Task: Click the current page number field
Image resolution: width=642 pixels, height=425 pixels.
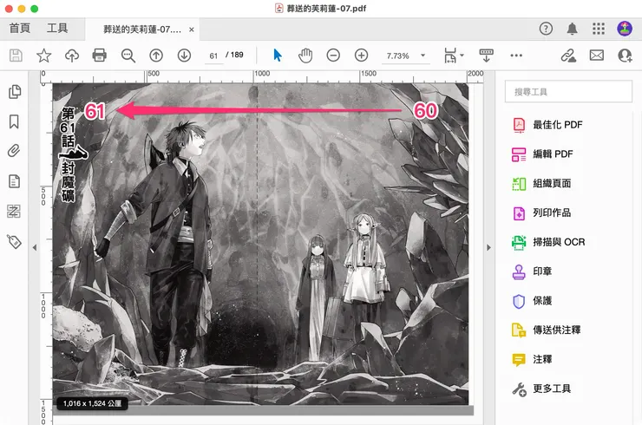Action: pyautogui.click(x=213, y=56)
